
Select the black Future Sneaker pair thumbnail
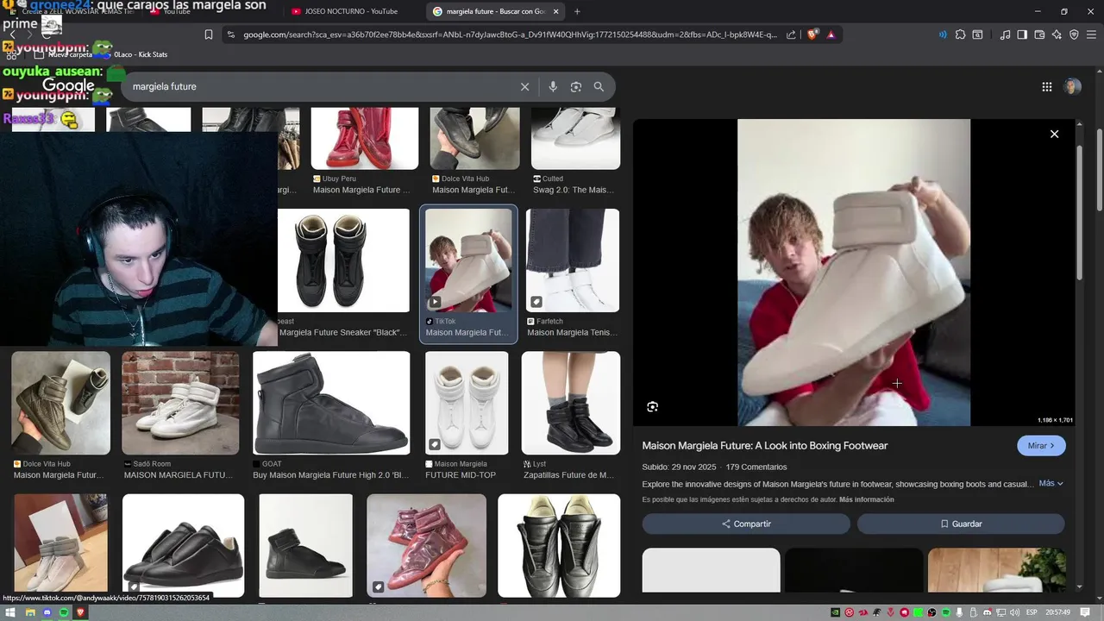(x=343, y=260)
